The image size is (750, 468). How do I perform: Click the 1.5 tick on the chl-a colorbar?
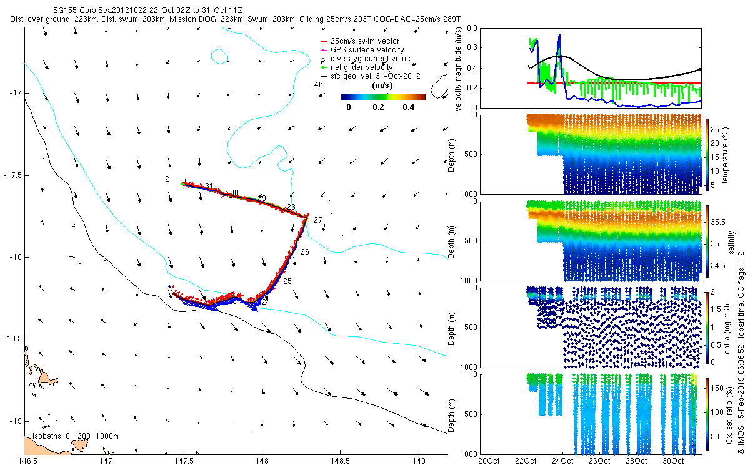[717, 308]
